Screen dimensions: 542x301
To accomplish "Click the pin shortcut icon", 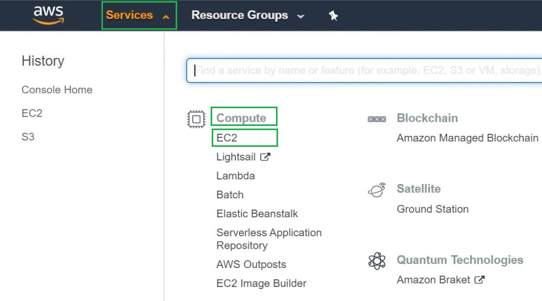I will pyautogui.click(x=333, y=16).
